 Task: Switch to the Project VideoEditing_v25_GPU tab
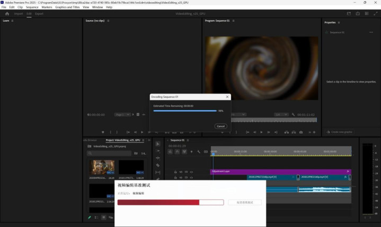coord(123,140)
